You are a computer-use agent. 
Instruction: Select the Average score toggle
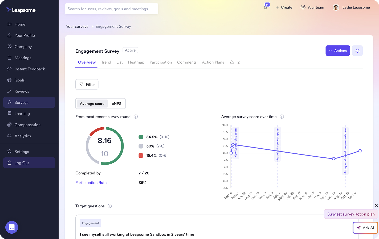[x=92, y=103]
